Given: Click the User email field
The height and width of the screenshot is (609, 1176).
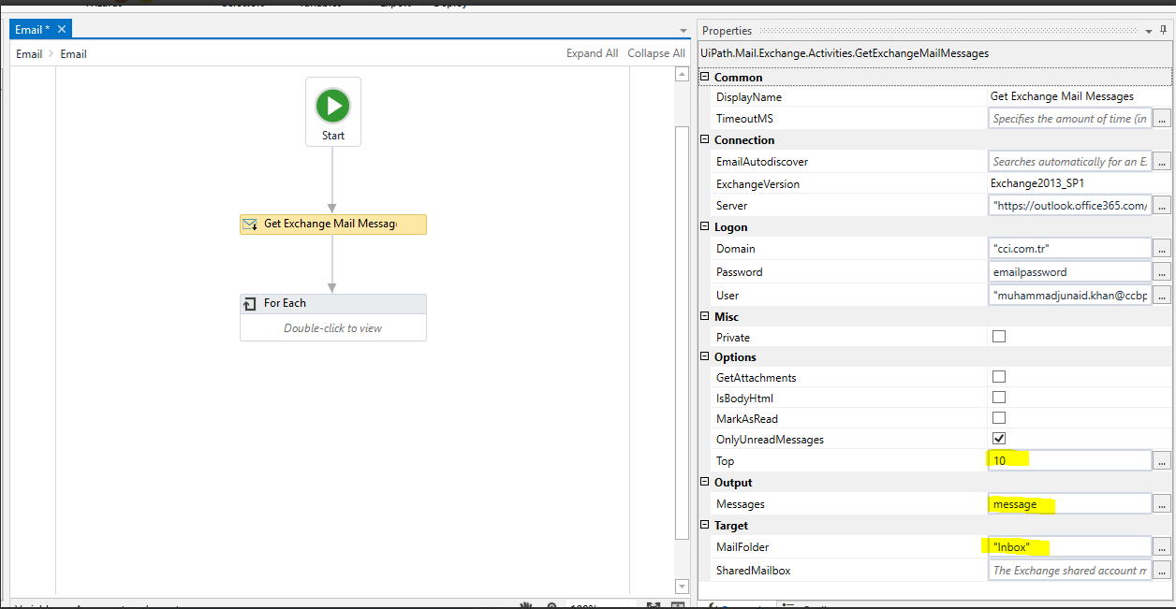Looking at the screenshot, I should point(1069,295).
